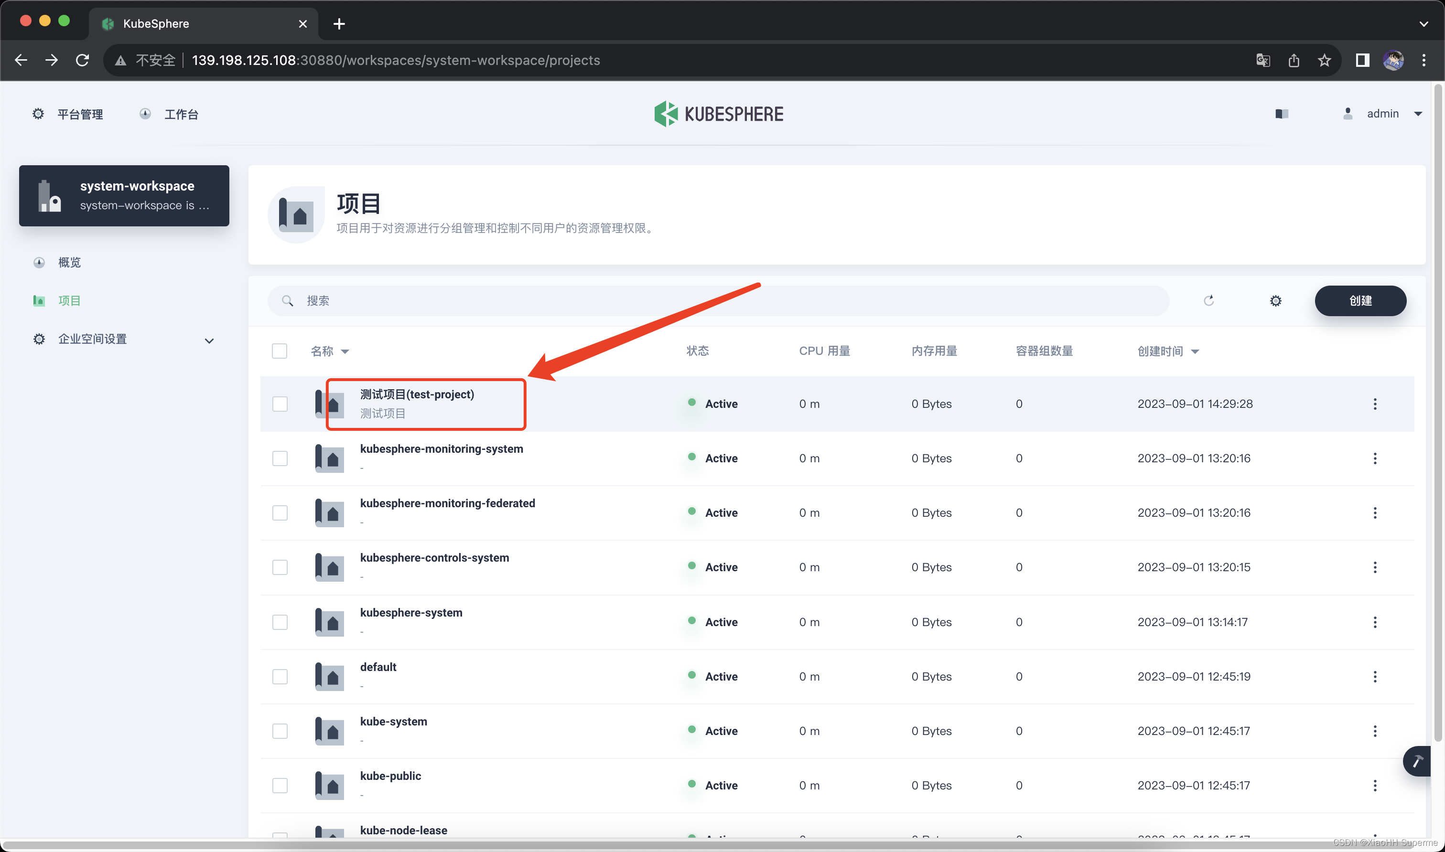Sort by 创建时间 column arrow
This screenshot has width=1445, height=852.
[x=1195, y=351]
